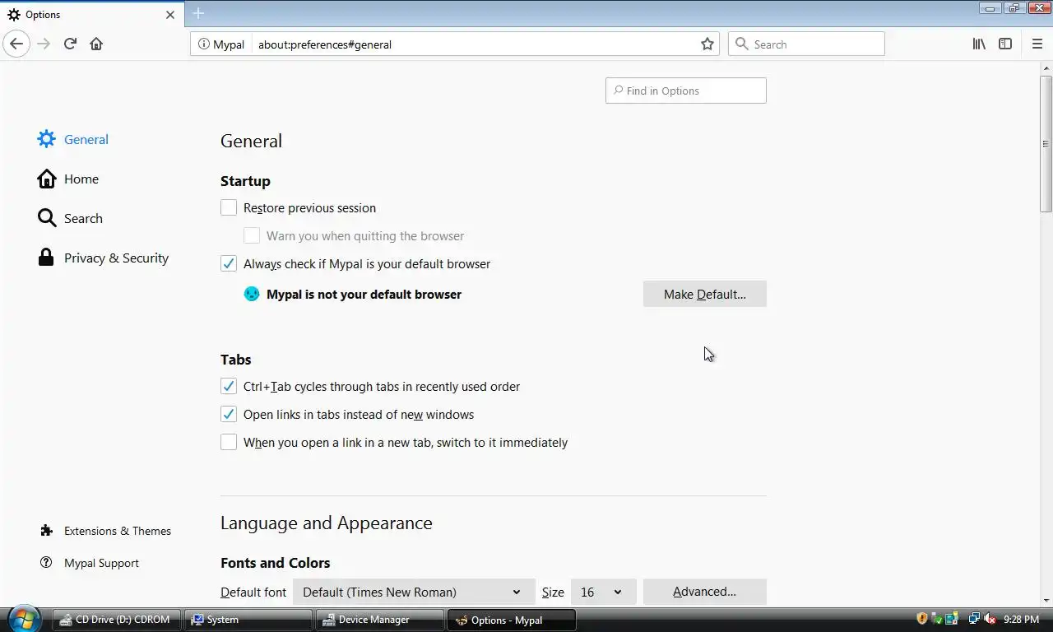This screenshot has height=632, width=1053.
Task: Close the Options tab
Action: pos(170,15)
